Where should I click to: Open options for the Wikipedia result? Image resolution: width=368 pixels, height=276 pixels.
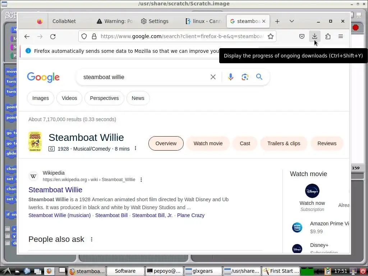click(x=141, y=180)
